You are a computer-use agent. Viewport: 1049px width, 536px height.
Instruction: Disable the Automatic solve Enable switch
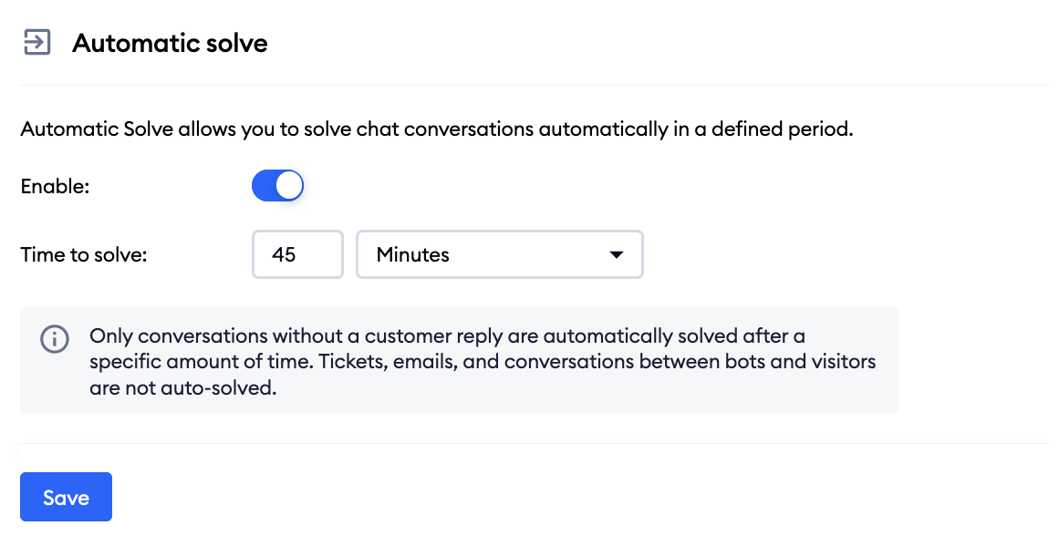(277, 185)
